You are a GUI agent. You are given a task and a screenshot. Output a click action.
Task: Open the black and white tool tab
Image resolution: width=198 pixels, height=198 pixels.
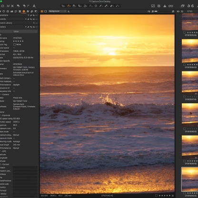click(36, 11)
